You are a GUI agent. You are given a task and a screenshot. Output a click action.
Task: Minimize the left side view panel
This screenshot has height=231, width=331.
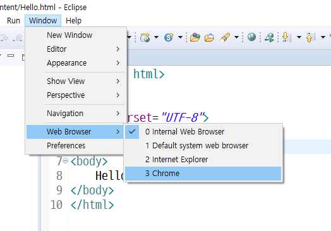(x=11, y=56)
